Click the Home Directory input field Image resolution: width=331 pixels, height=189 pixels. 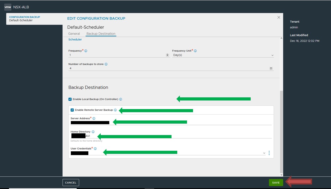[171, 136]
